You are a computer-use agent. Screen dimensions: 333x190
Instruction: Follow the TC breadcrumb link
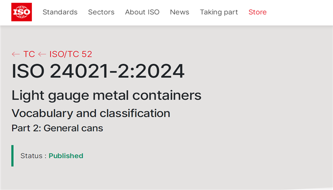point(29,54)
